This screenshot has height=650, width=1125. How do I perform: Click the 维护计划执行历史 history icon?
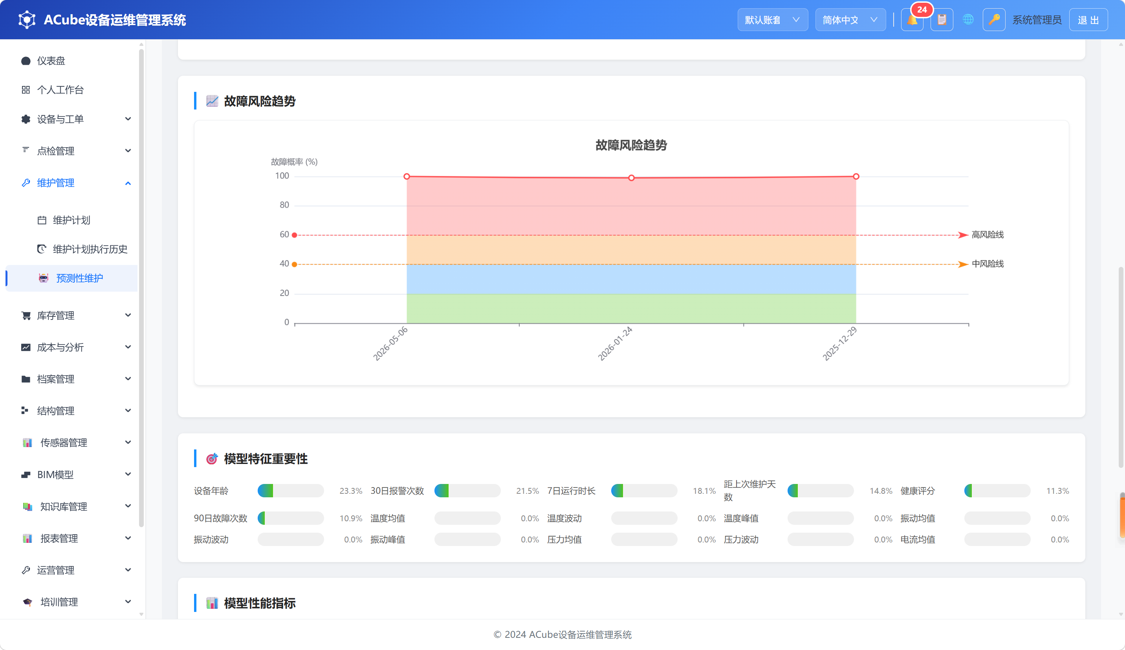click(42, 249)
